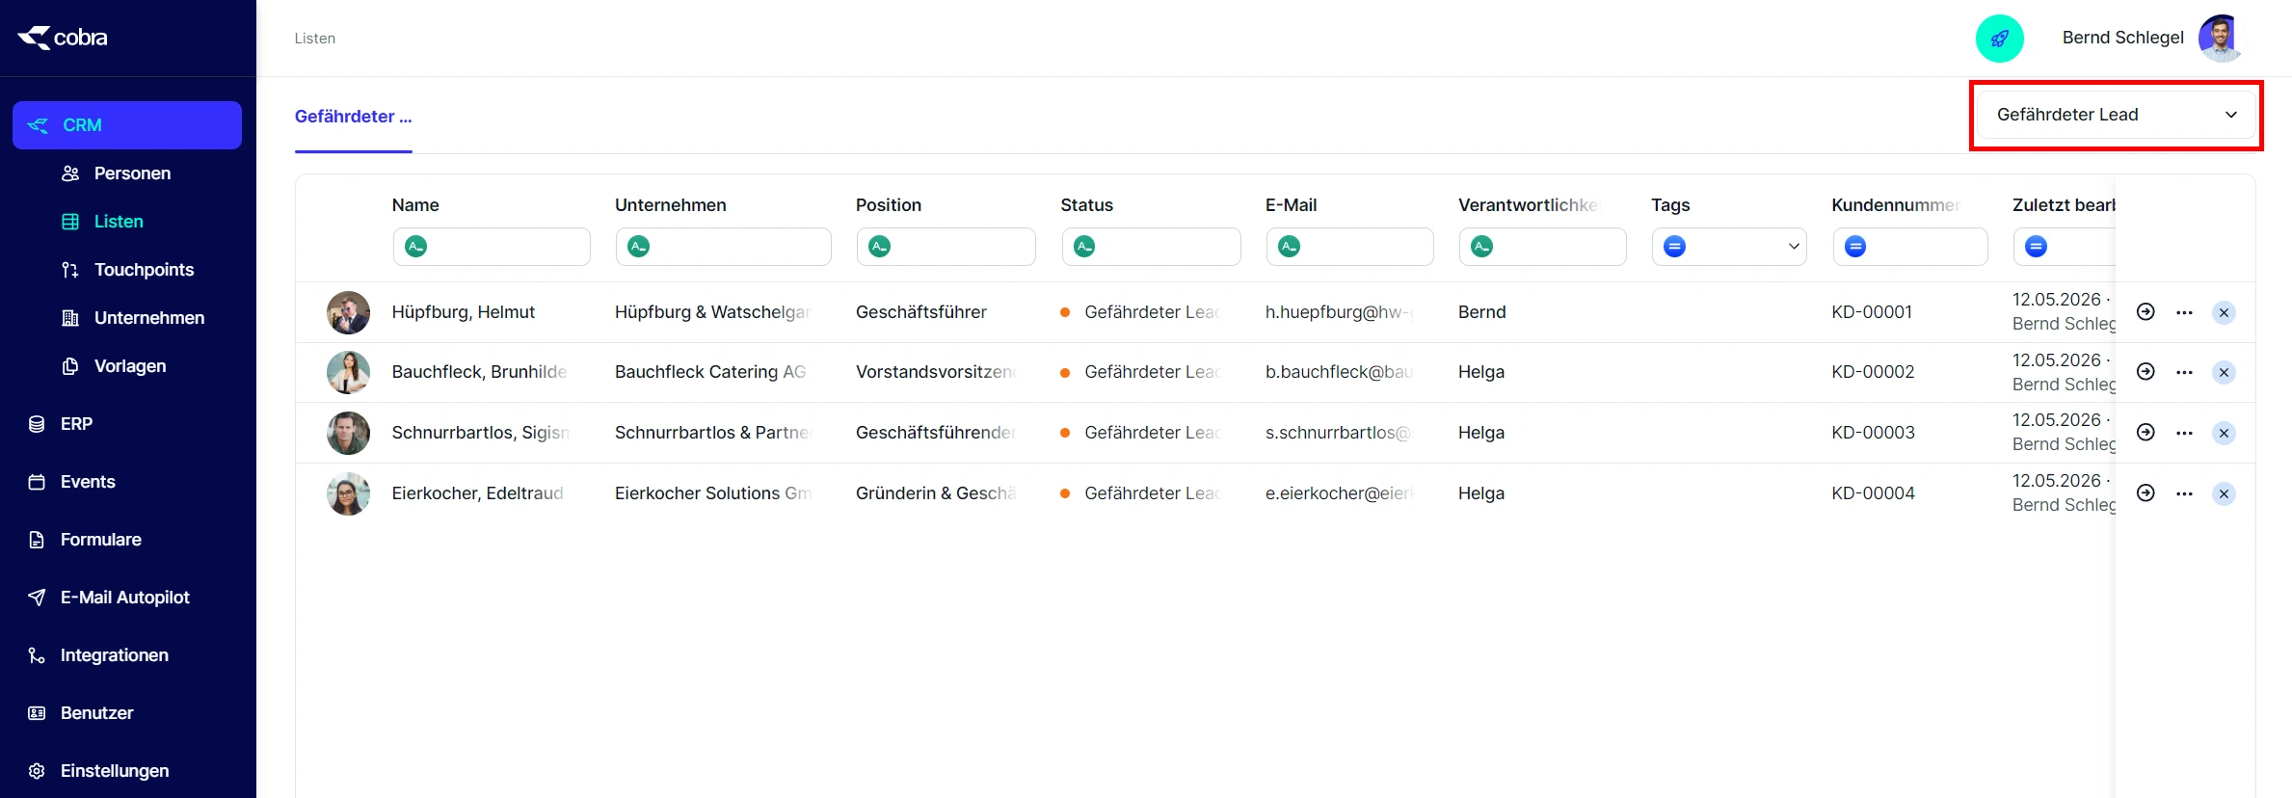The image size is (2292, 798).
Task: Open Hüpfburg, Helmut record arrow icon
Action: (2145, 312)
